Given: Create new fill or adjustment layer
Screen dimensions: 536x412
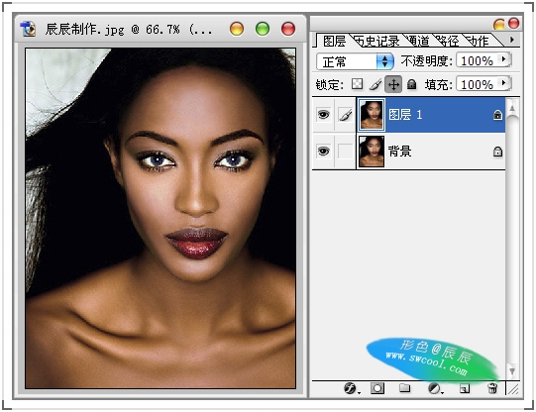Looking at the screenshot, I should point(435,388).
